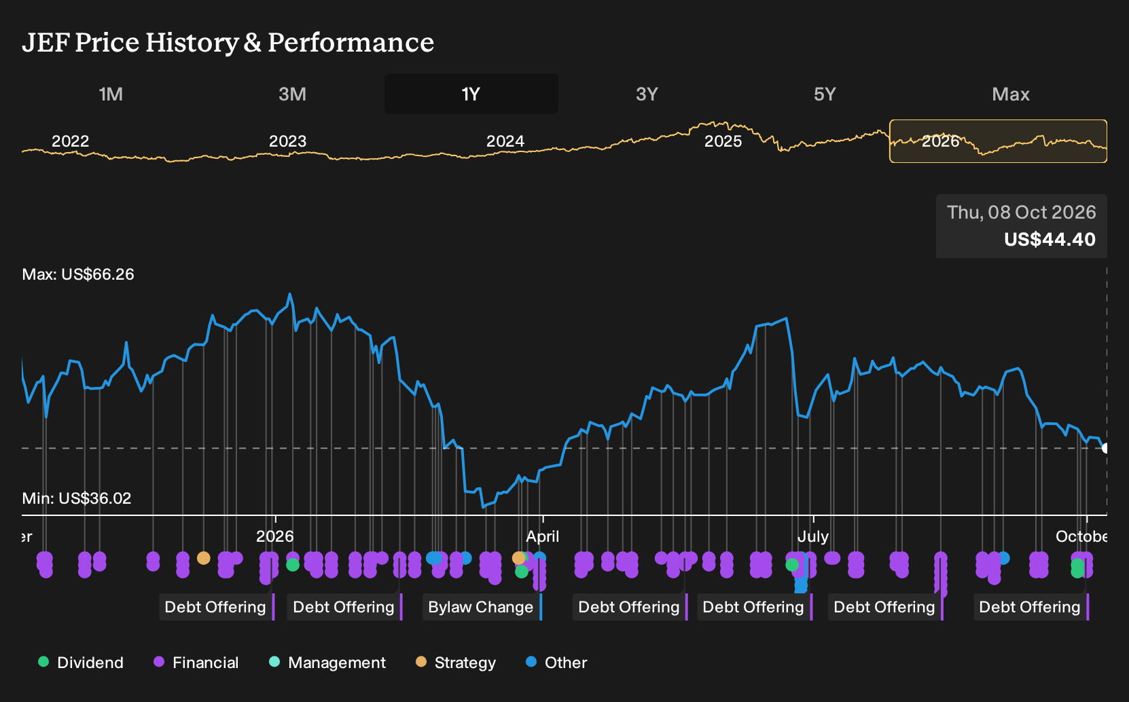
Task: Click the blue Other dot above the April label
Action: point(540,558)
